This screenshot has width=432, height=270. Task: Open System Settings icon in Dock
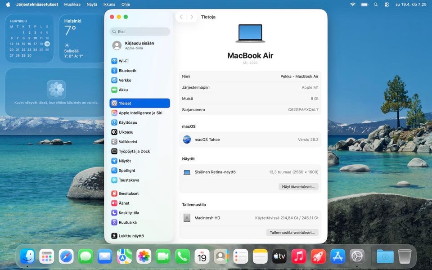(x=357, y=256)
